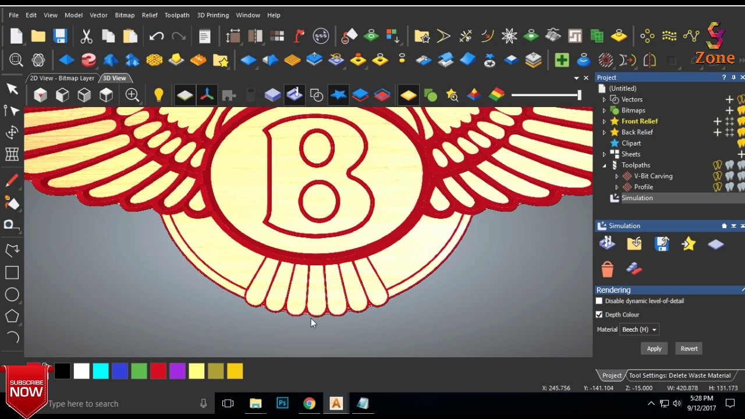Cut selection with the scissors icon
Screen dimensions: 745x419
[x=86, y=36]
